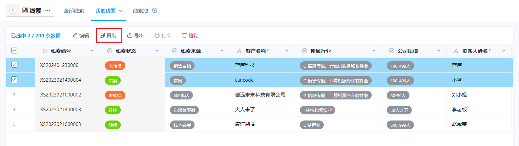Click the red 删除 trash icon
519x146 pixels.
(184, 35)
